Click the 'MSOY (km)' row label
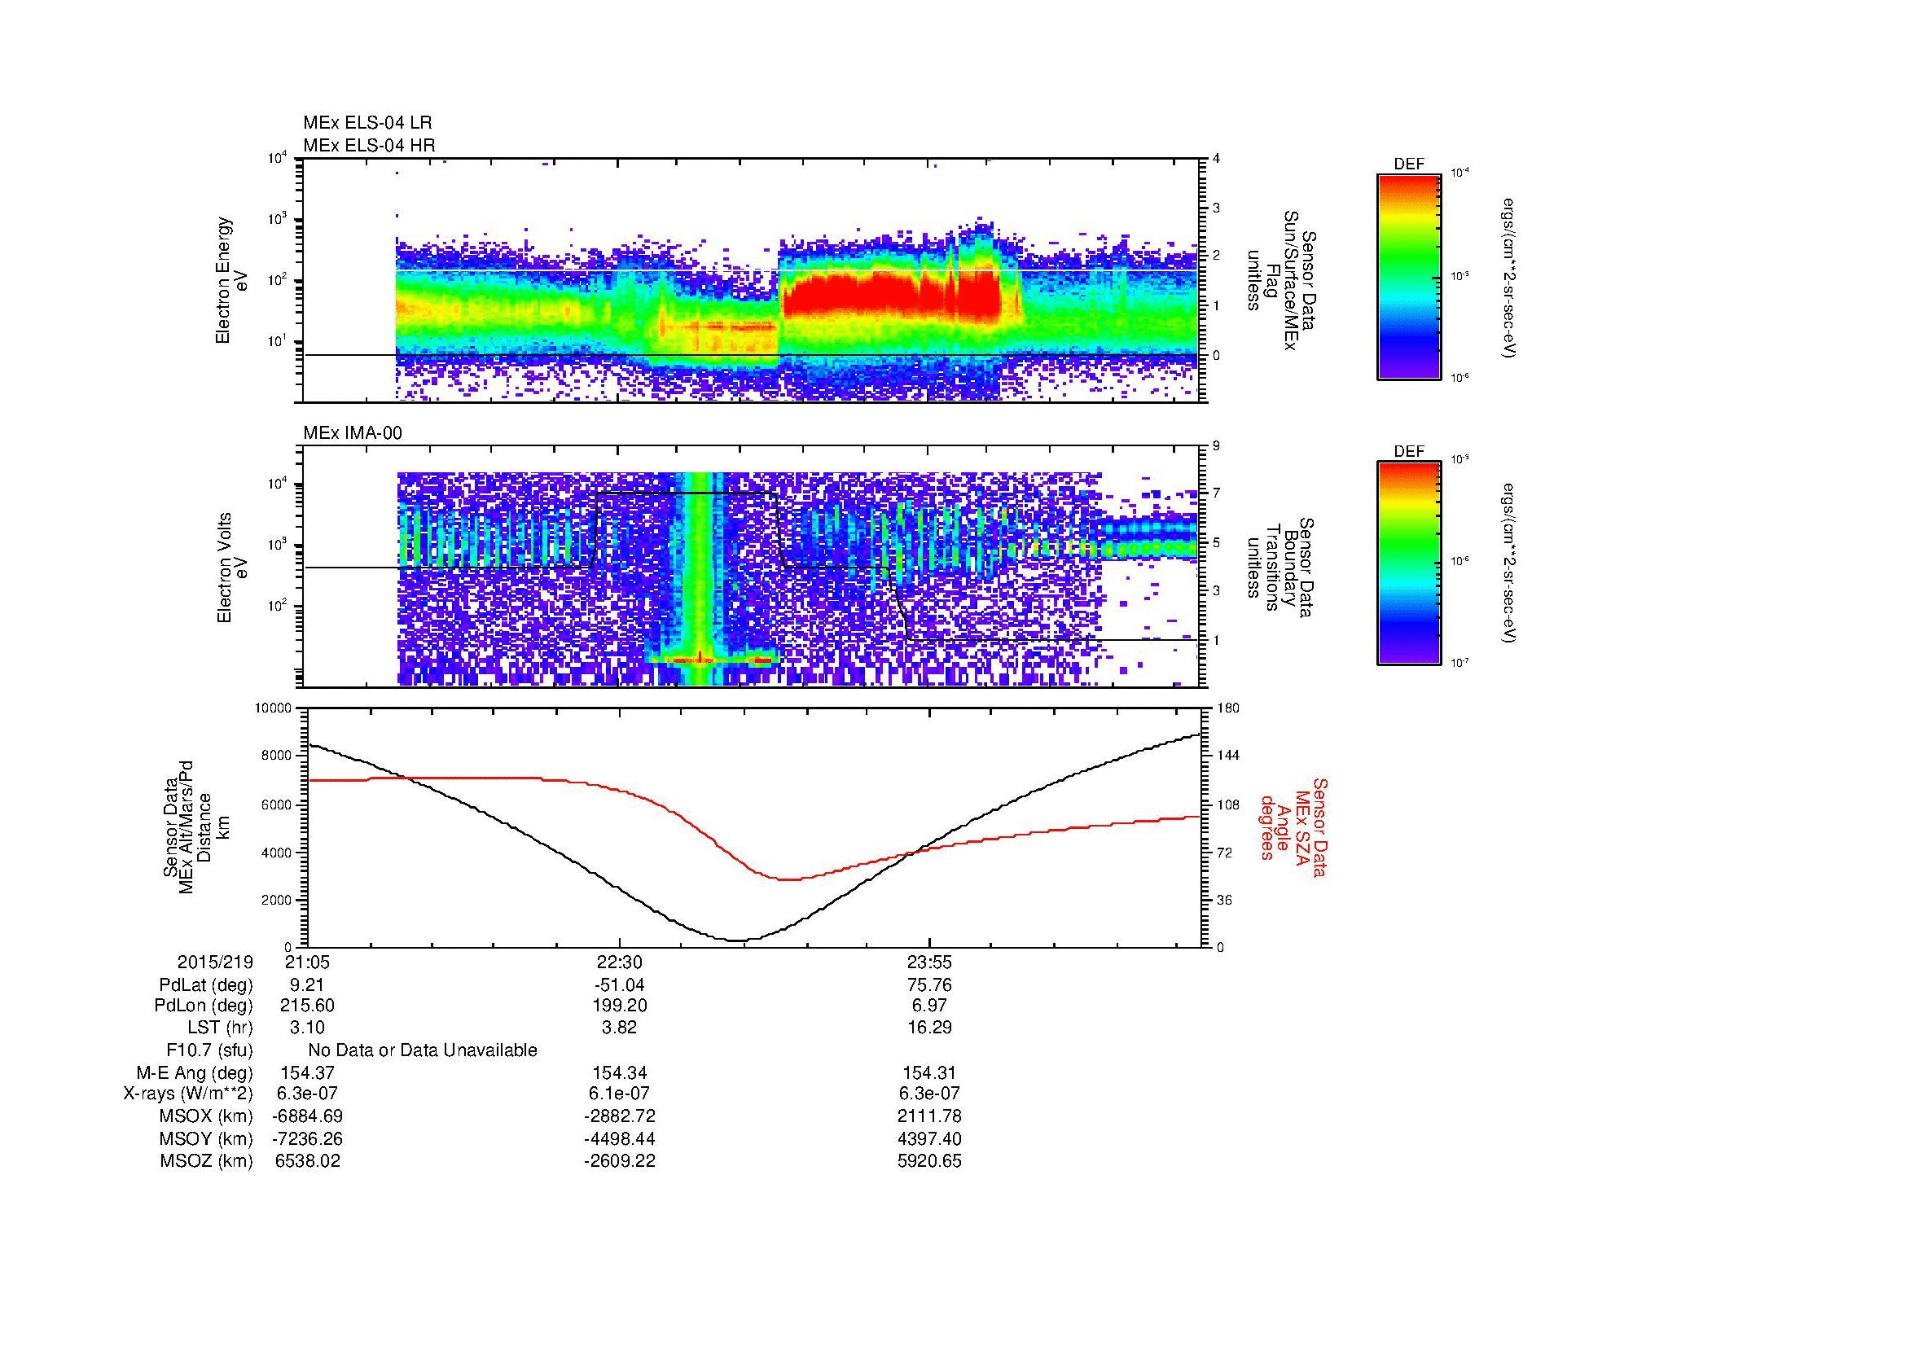 point(208,1138)
